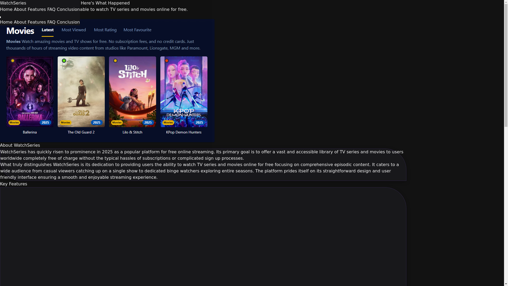Screen dimensions: 508x286
Task: Switch to the Most Viewed tab
Action: [x=74, y=30]
